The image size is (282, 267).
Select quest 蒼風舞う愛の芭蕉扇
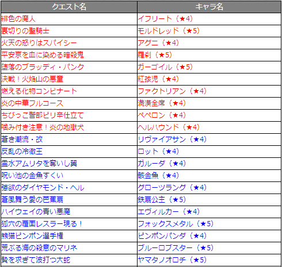pyautogui.click(x=32, y=200)
